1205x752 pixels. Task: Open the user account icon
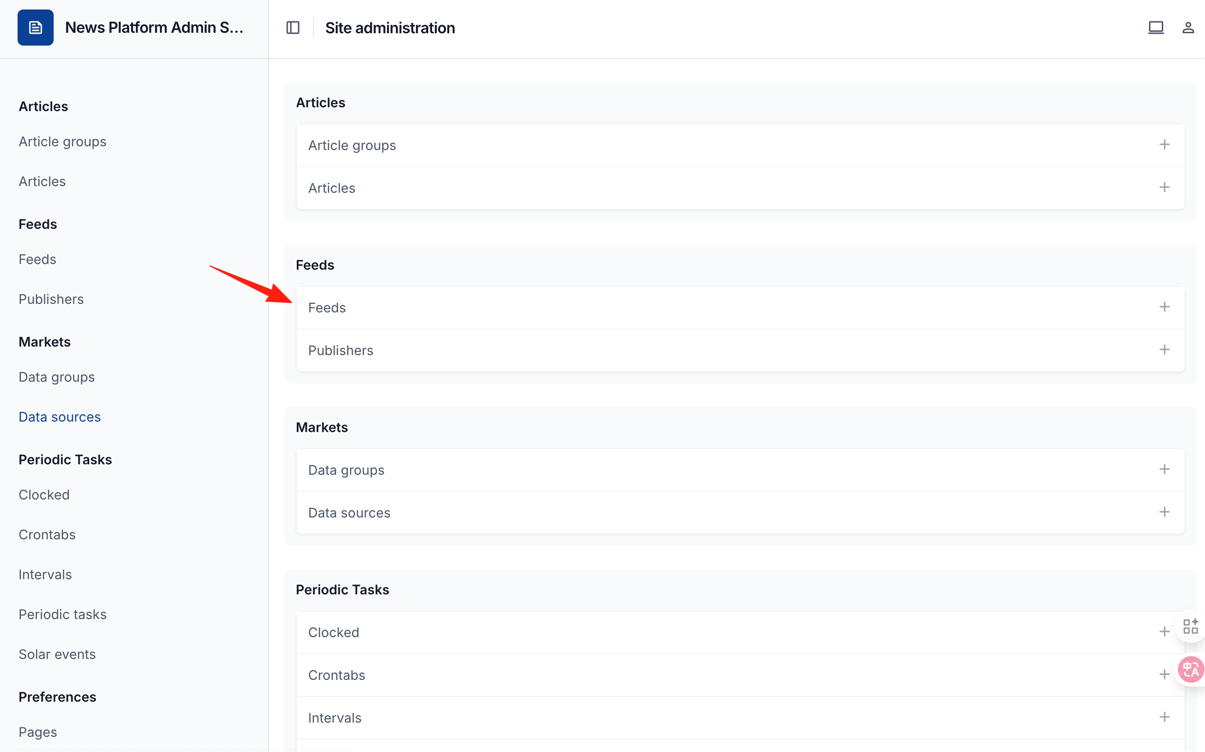(1188, 28)
